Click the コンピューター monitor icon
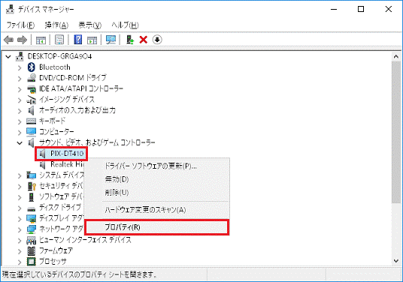 pyautogui.click(x=32, y=132)
